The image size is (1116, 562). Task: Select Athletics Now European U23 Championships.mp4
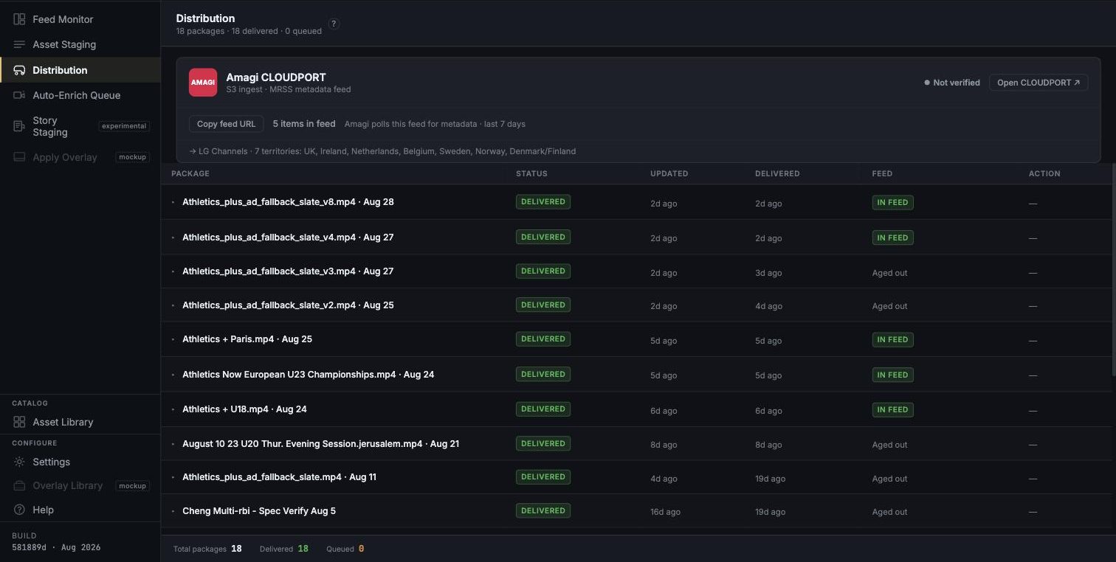(x=308, y=375)
